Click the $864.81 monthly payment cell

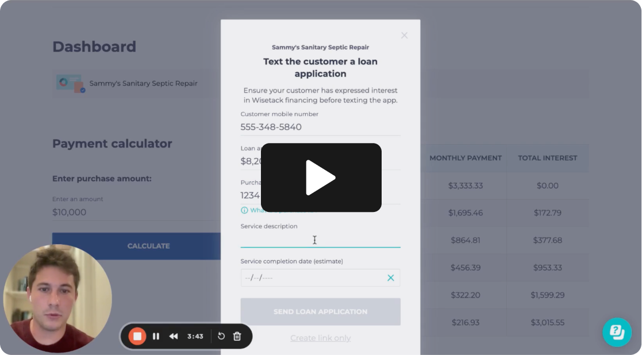click(466, 241)
